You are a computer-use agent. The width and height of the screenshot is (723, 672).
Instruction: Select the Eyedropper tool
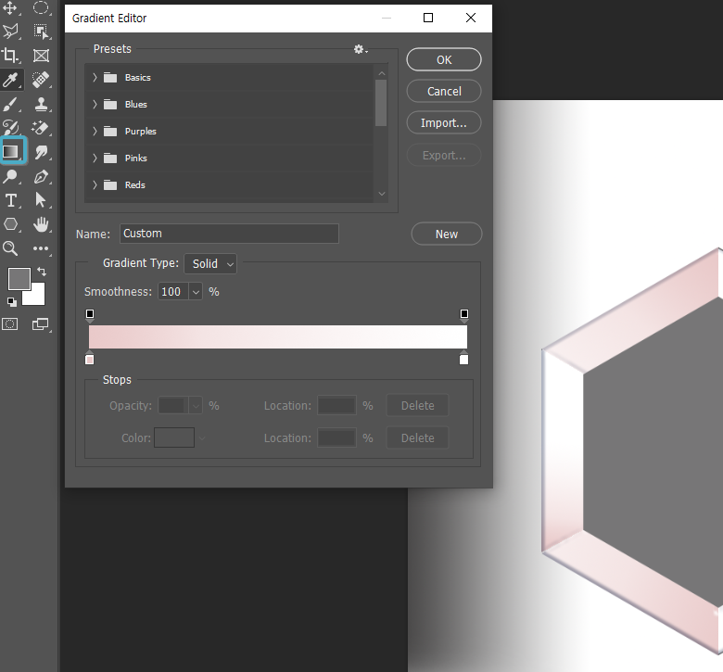click(x=10, y=80)
